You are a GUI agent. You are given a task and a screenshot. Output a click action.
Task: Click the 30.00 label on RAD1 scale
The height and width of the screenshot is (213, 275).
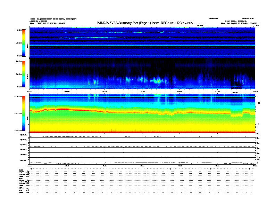pos(19,74)
